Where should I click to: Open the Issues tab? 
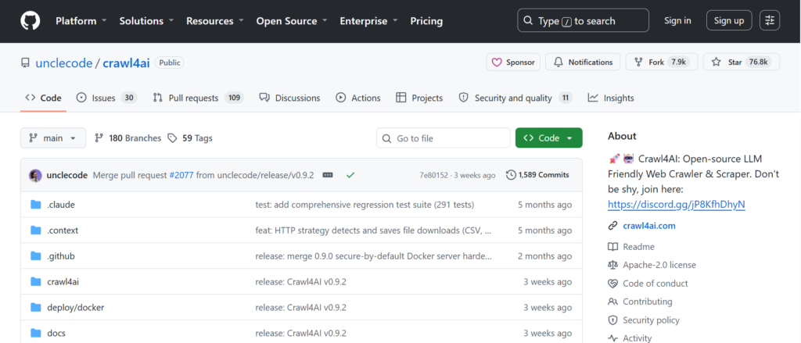click(x=106, y=98)
